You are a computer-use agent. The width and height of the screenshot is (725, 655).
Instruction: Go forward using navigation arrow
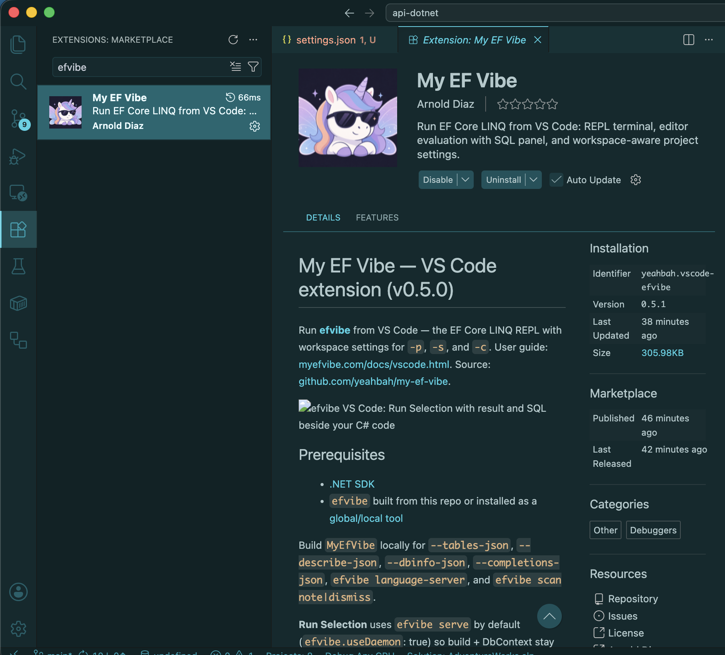(369, 13)
